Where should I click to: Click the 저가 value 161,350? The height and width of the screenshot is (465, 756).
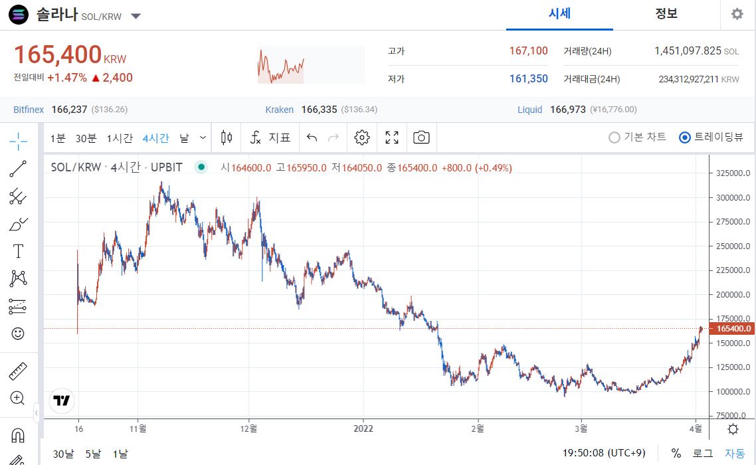pyautogui.click(x=528, y=78)
